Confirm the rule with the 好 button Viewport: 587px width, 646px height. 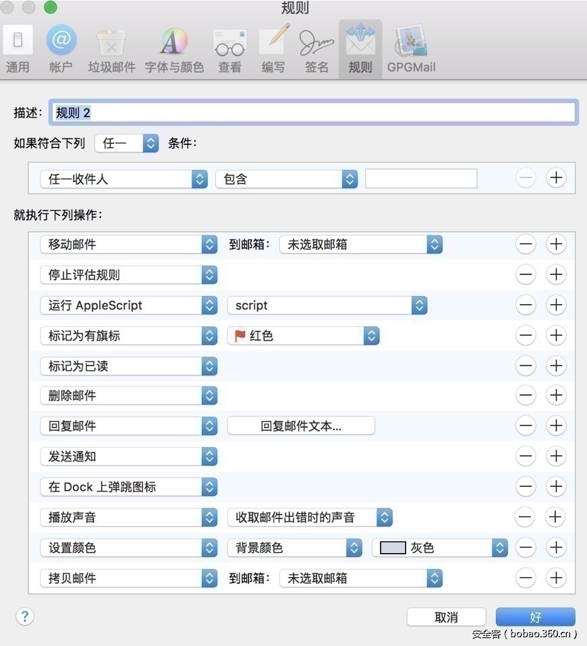[x=535, y=616]
